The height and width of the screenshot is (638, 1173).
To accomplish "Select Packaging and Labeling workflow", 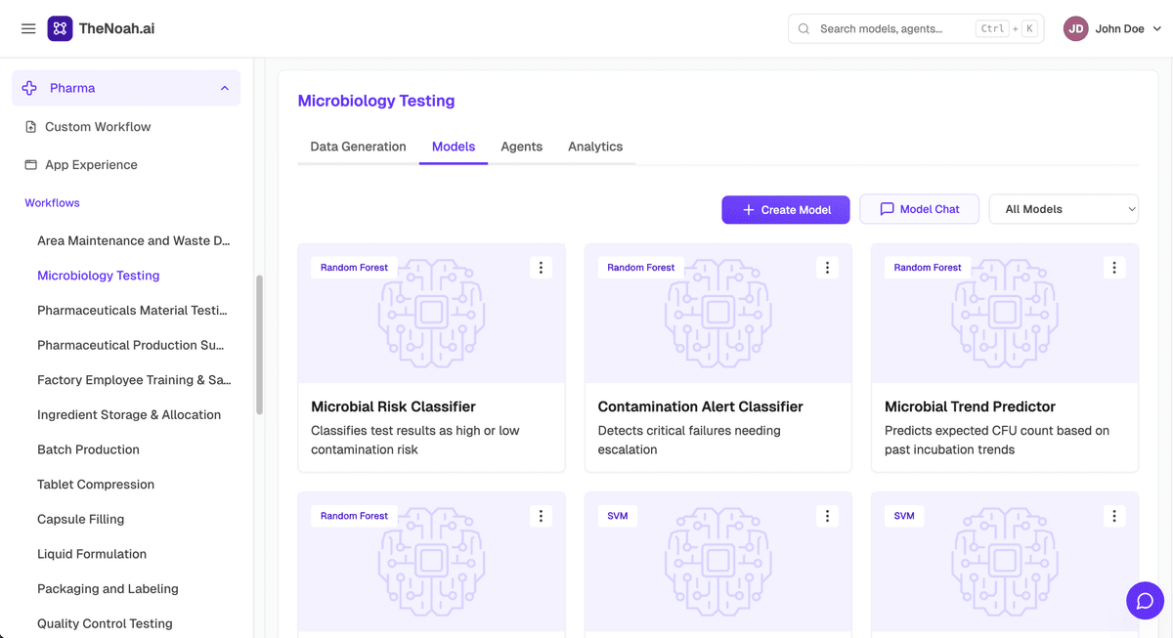I will [x=108, y=589].
